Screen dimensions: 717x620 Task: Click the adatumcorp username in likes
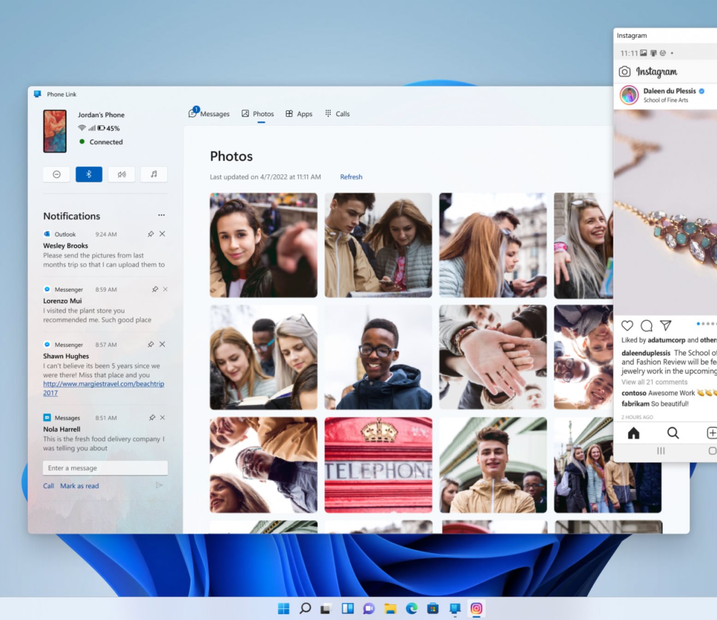click(x=666, y=340)
